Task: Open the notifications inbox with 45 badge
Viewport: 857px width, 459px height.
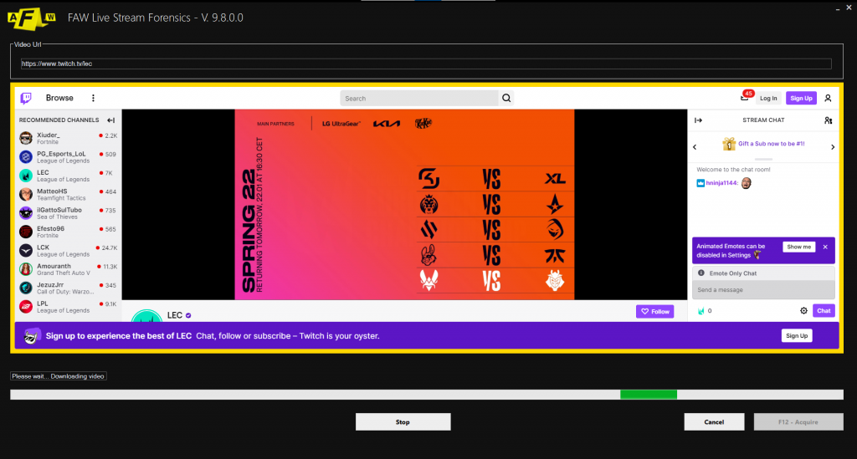Action: click(744, 97)
